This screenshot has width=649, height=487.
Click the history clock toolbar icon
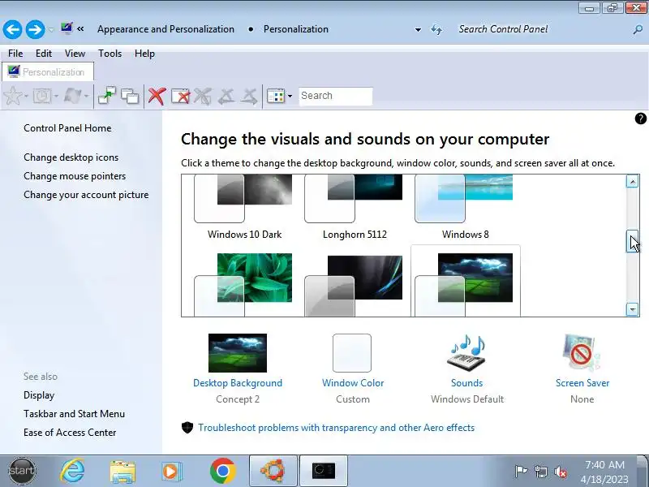click(42, 96)
